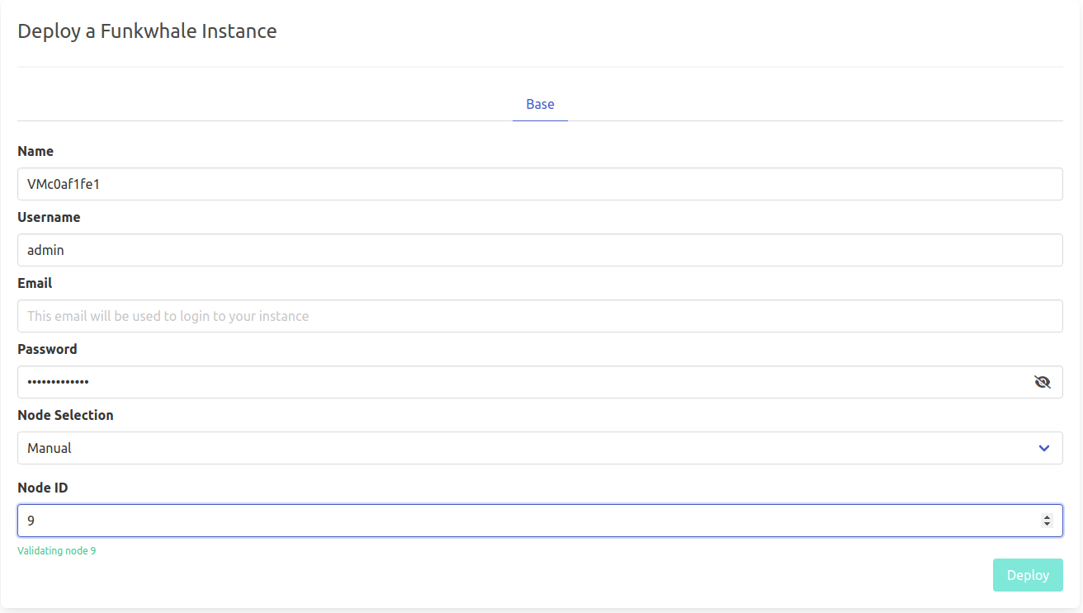1083x613 pixels.
Task: Open the Node Selection dropdown showing Manual
Action: click(x=528, y=448)
